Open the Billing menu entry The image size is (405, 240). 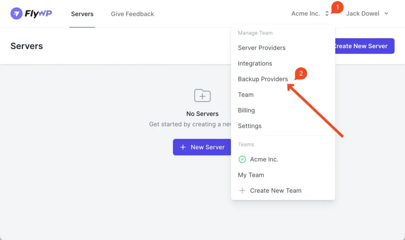[246, 111]
